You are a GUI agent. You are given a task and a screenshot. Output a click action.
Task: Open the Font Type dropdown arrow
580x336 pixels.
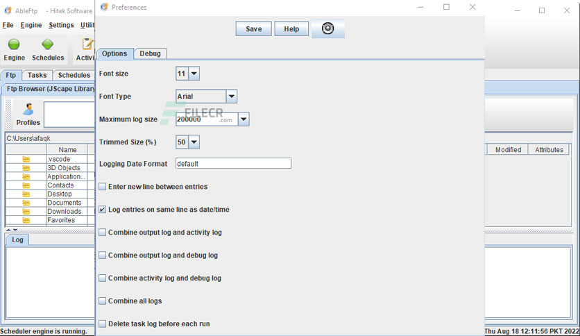click(x=232, y=96)
